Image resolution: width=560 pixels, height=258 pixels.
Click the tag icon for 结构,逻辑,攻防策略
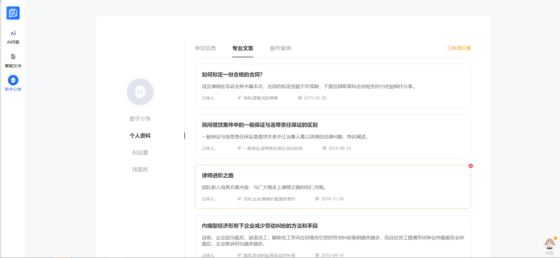coord(239,98)
